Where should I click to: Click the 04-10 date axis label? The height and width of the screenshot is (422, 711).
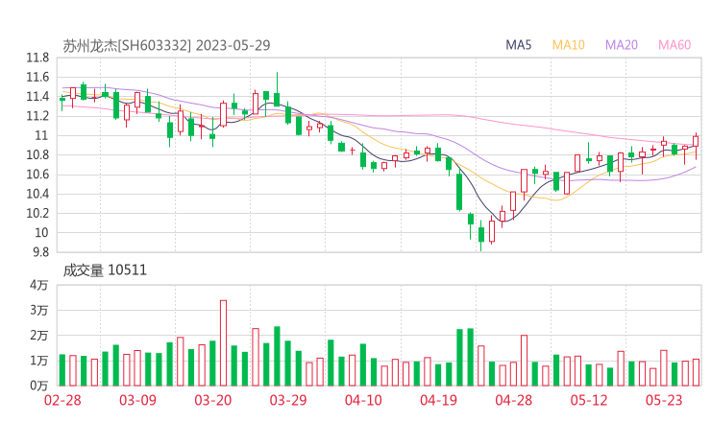[x=363, y=400]
